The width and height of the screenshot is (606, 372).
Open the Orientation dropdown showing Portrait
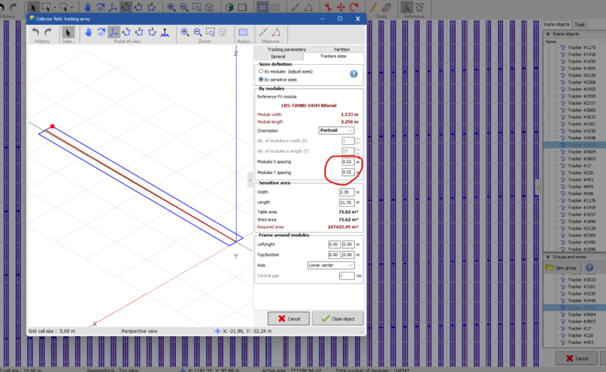click(336, 130)
